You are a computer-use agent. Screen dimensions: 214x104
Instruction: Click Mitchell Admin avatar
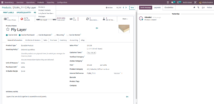point(200,3)
